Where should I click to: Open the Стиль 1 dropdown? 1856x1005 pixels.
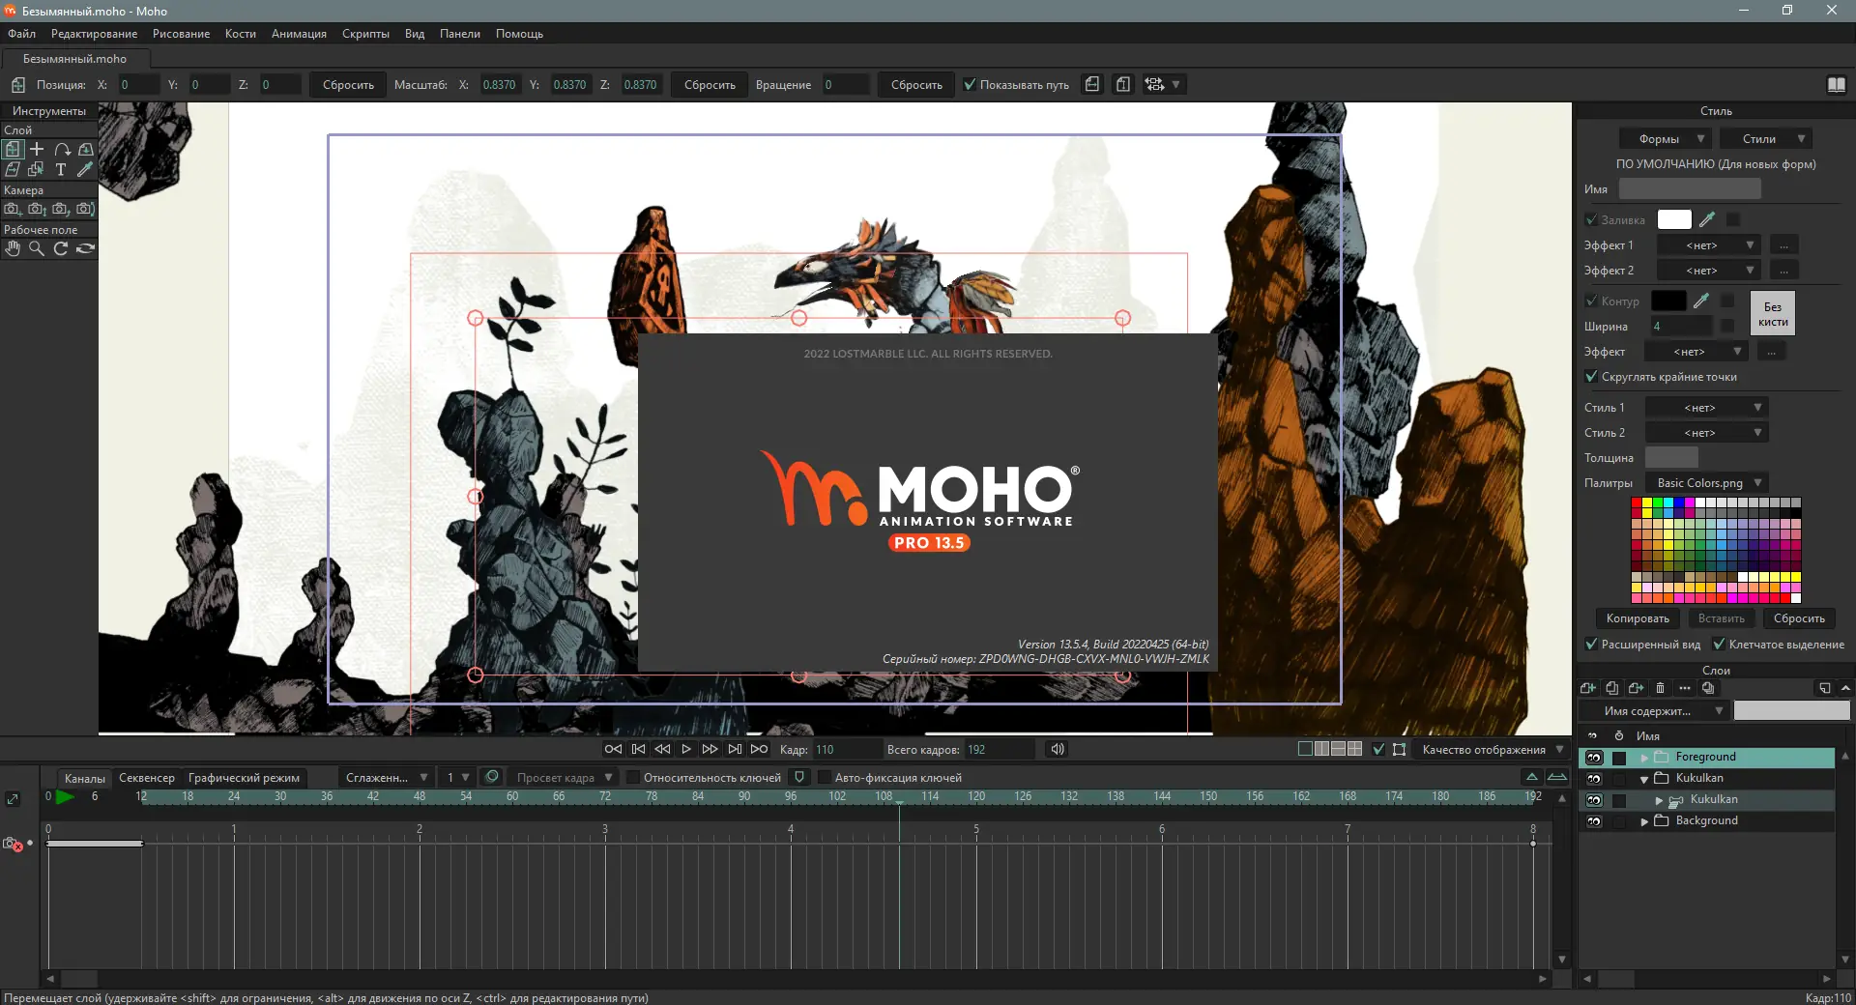click(x=1707, y=408)
